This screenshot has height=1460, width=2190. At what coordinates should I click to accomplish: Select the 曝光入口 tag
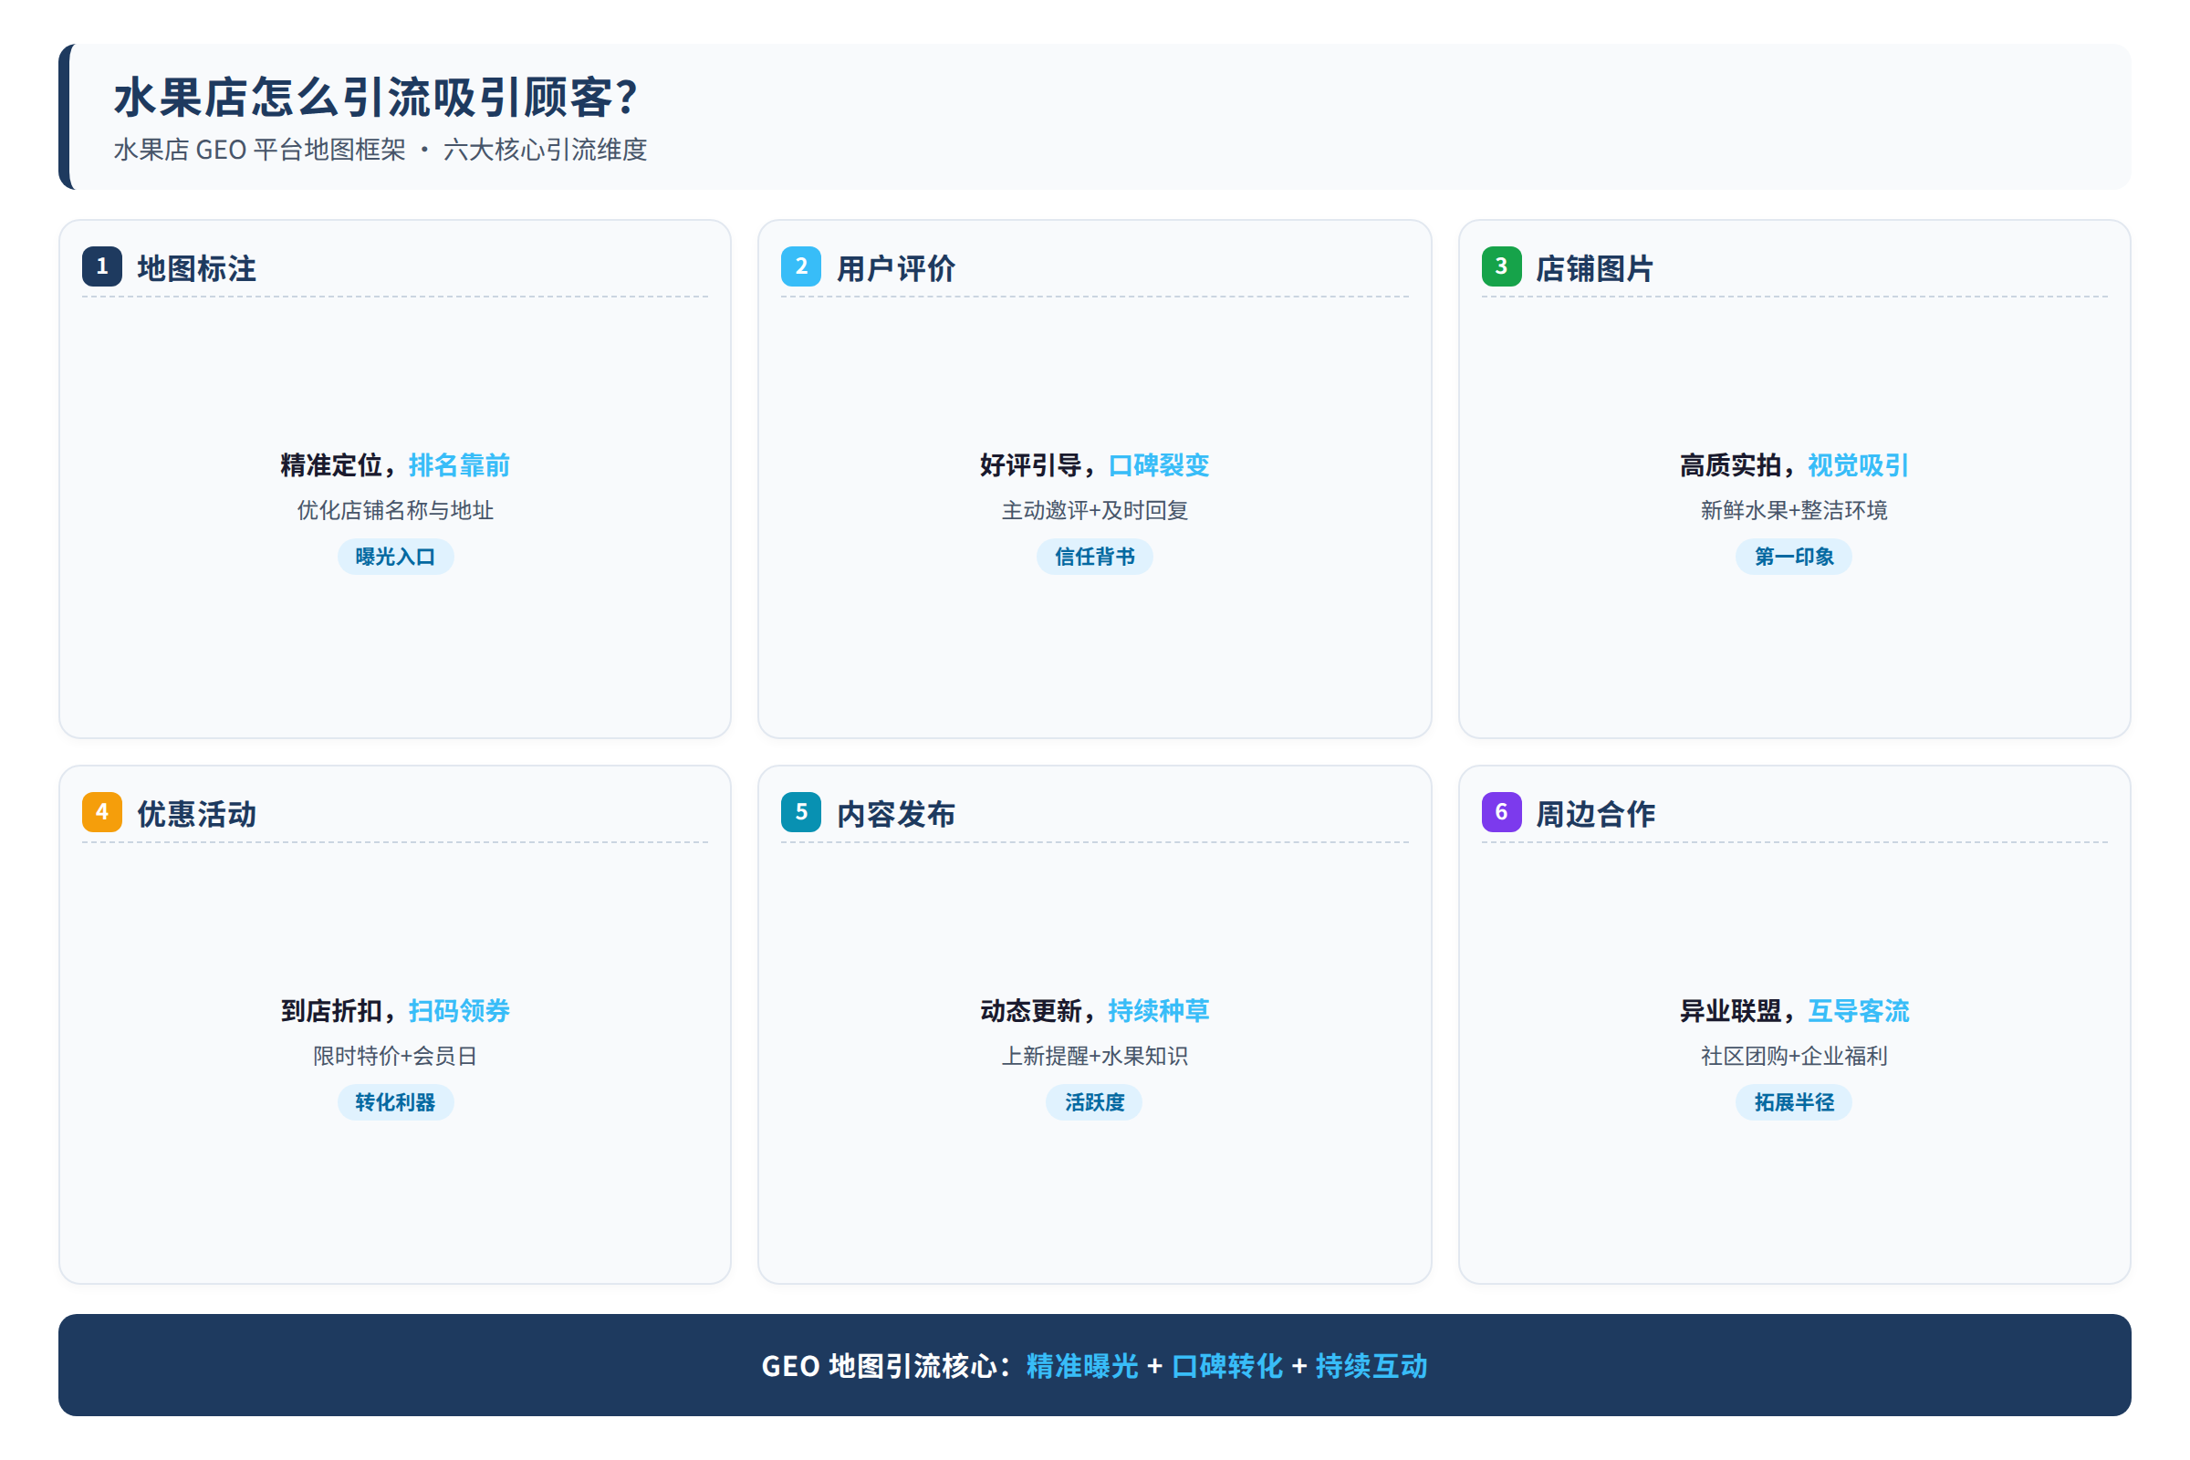tap(395, 557)
